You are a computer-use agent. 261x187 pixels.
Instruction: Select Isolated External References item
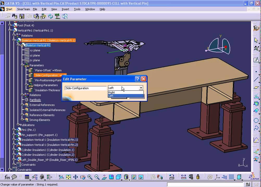[47, 110]
